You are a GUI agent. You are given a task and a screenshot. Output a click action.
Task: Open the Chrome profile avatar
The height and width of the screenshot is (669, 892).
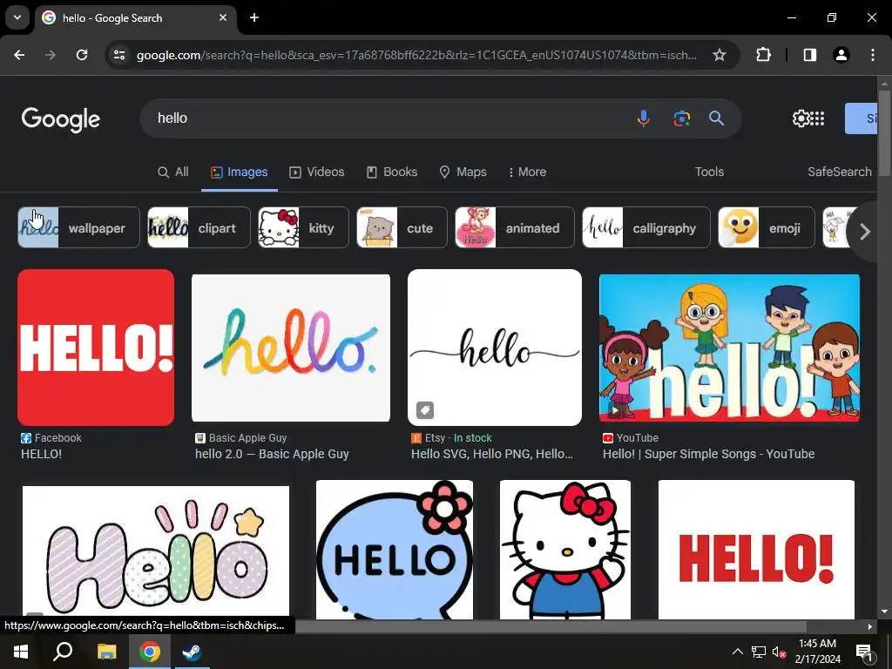[x=841, y=55]
